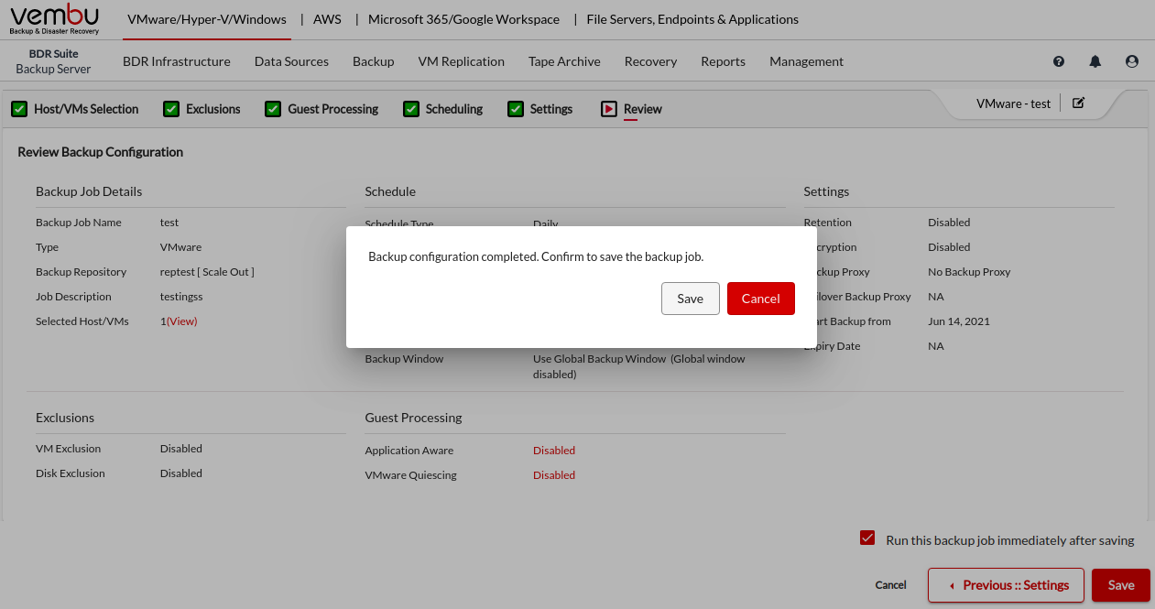Click the Scheduling step check icon
The height and width of the screenshot is (609, 1155).
[x=411, y=109]
